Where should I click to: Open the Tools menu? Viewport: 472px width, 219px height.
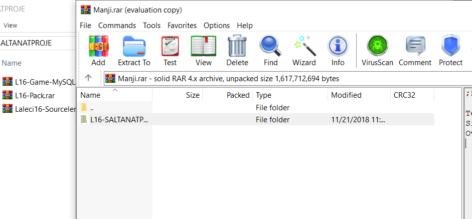pos(151,26)
